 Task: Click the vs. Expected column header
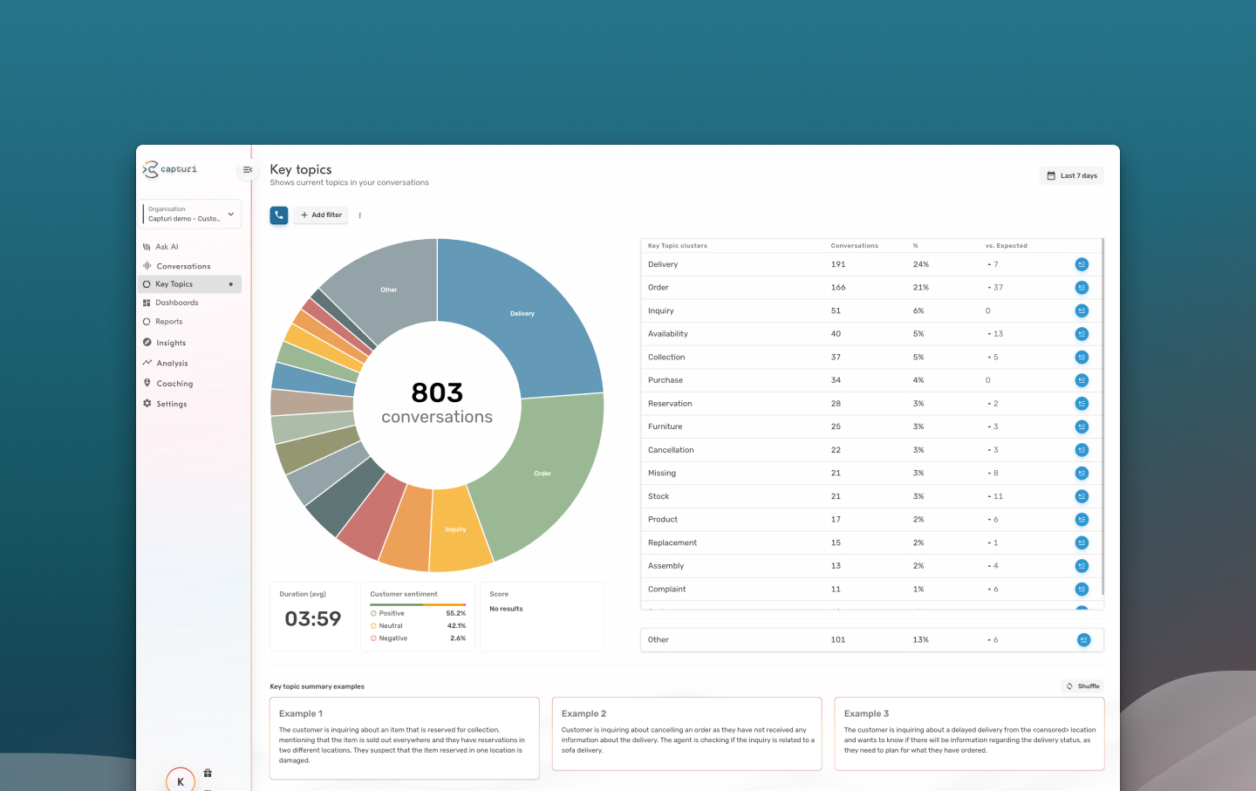pyautogui.click(x=1007, y=246)
